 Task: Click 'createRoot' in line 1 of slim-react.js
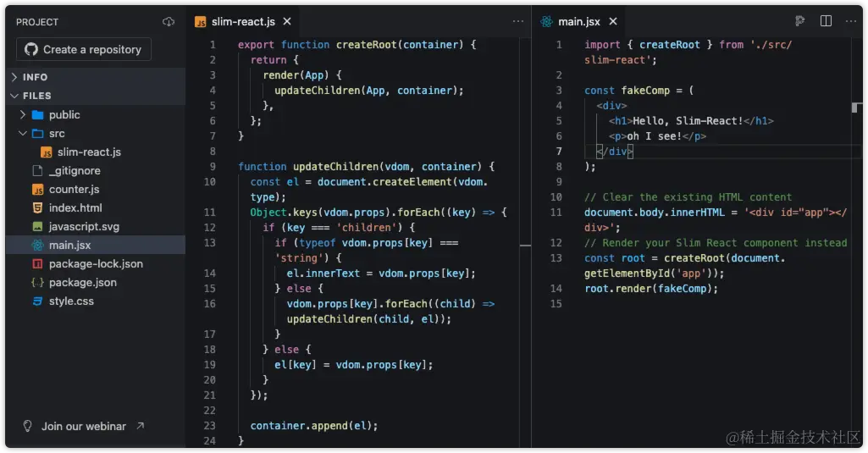[367, 45]
